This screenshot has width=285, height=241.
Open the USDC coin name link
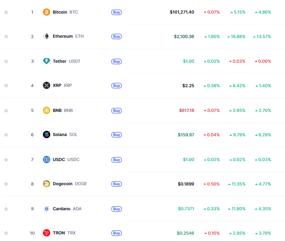point(59,160)
